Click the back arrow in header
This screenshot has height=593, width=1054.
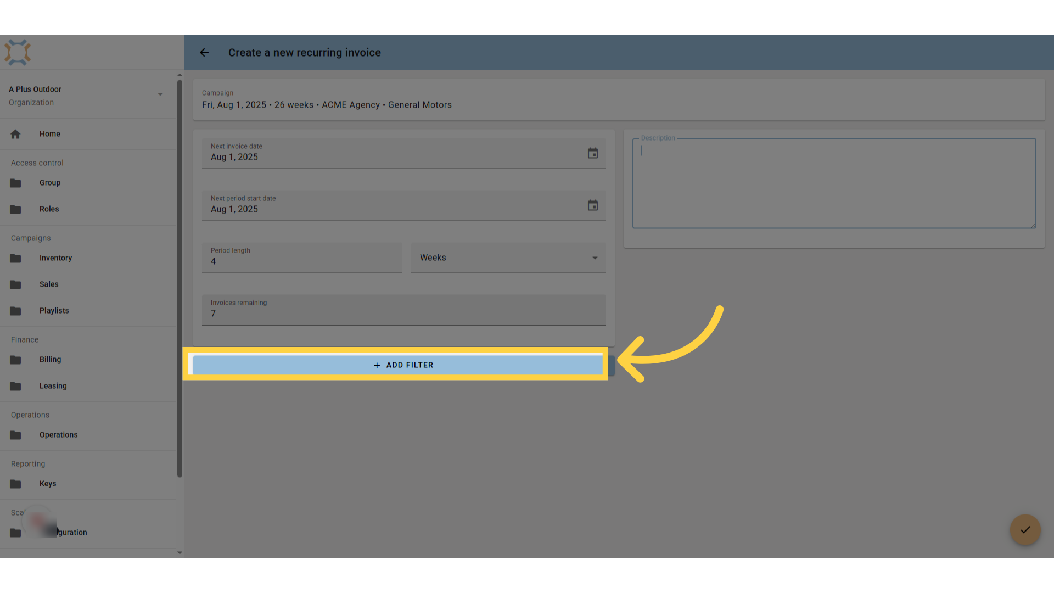[x=204, y=53]
